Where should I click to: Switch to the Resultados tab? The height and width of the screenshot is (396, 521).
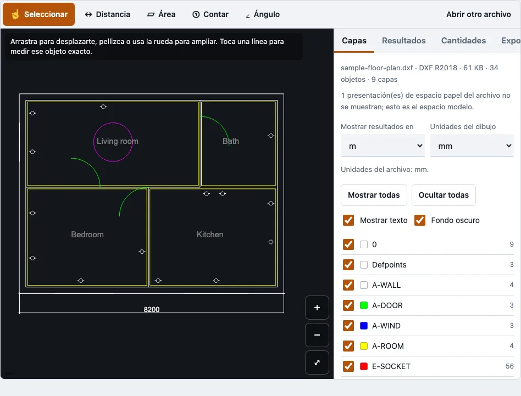coord(404,41)
